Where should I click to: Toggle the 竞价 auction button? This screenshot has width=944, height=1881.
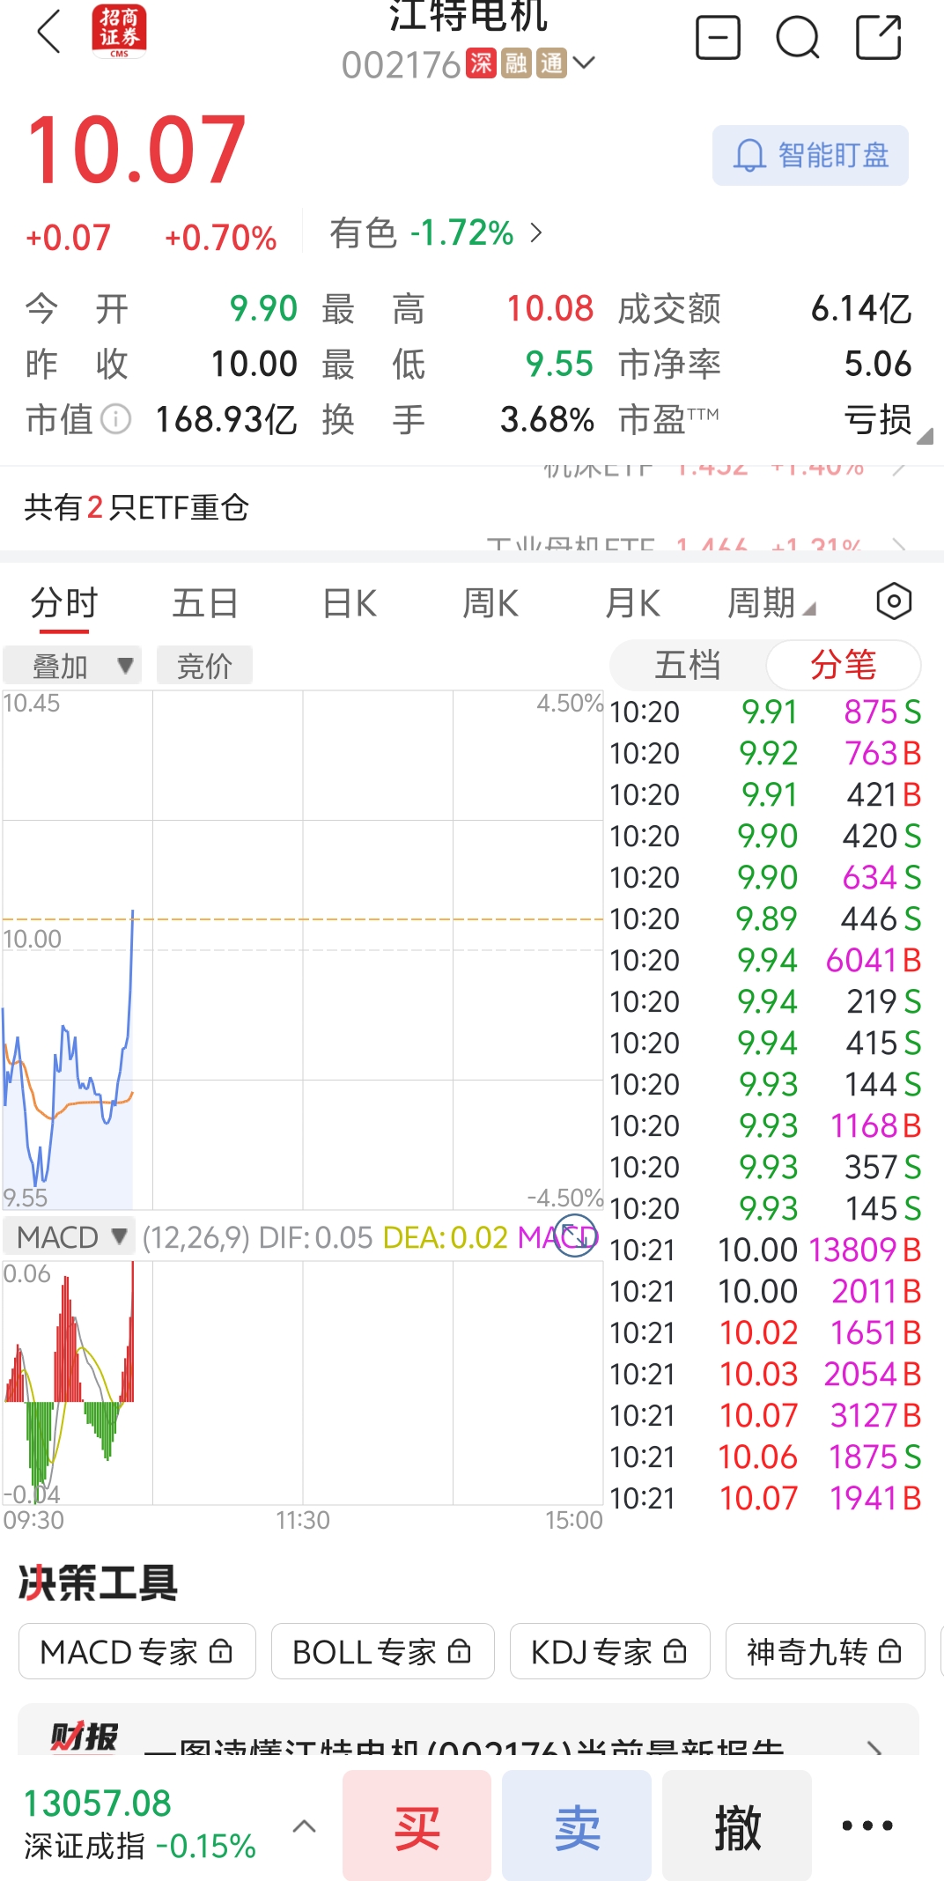pyautogui.click(x=204, y=666)
